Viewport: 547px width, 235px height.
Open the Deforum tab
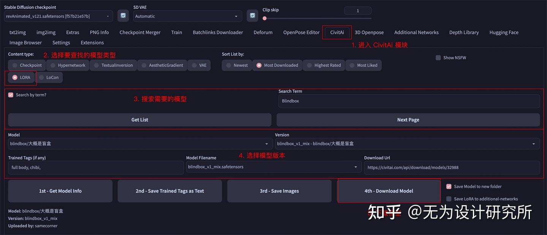coord(263,32)
